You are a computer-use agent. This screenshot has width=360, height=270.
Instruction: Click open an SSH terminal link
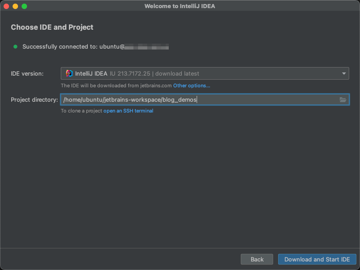click(128, 111)
